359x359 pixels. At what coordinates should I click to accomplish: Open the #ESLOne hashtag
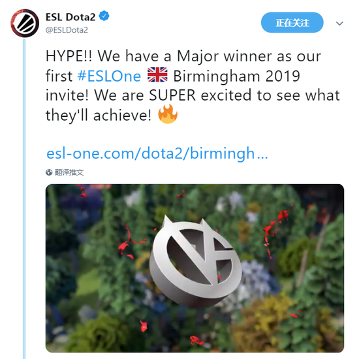pyautogui.click(x=109, y=76)
